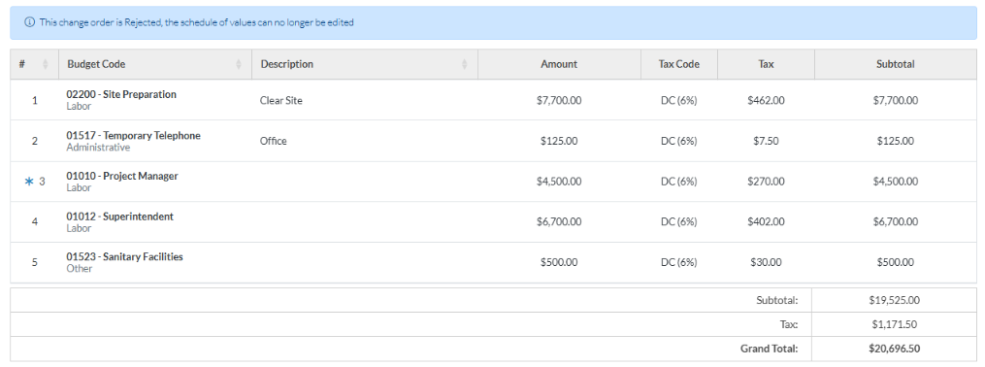Click the Amount column header

click(x=559, y=64)
